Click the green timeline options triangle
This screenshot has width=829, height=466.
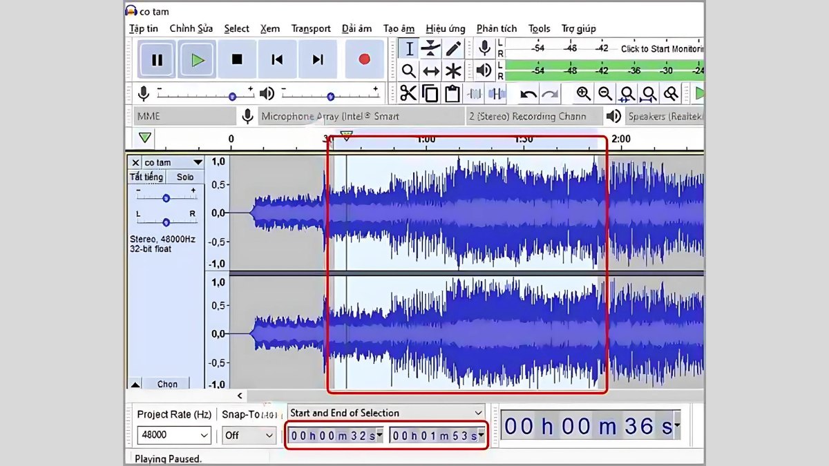click(144, 137)
